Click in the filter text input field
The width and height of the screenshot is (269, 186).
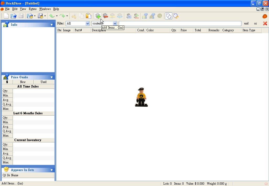180,23
